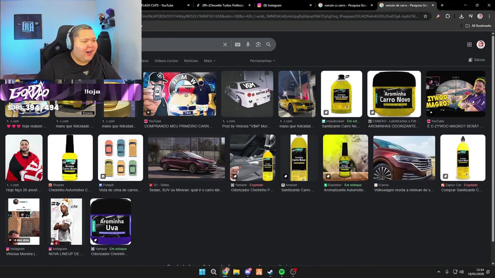
Task: Open Volkswagen revela a minivan iCarros result
Action: pyautogui.click(x=404, y=190)
